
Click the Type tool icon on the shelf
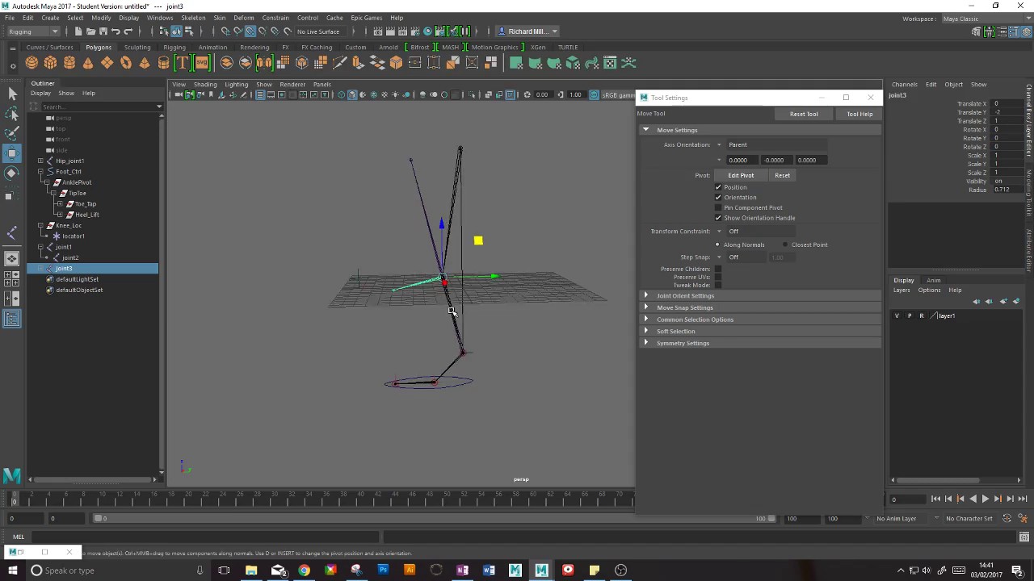[182, 63]
